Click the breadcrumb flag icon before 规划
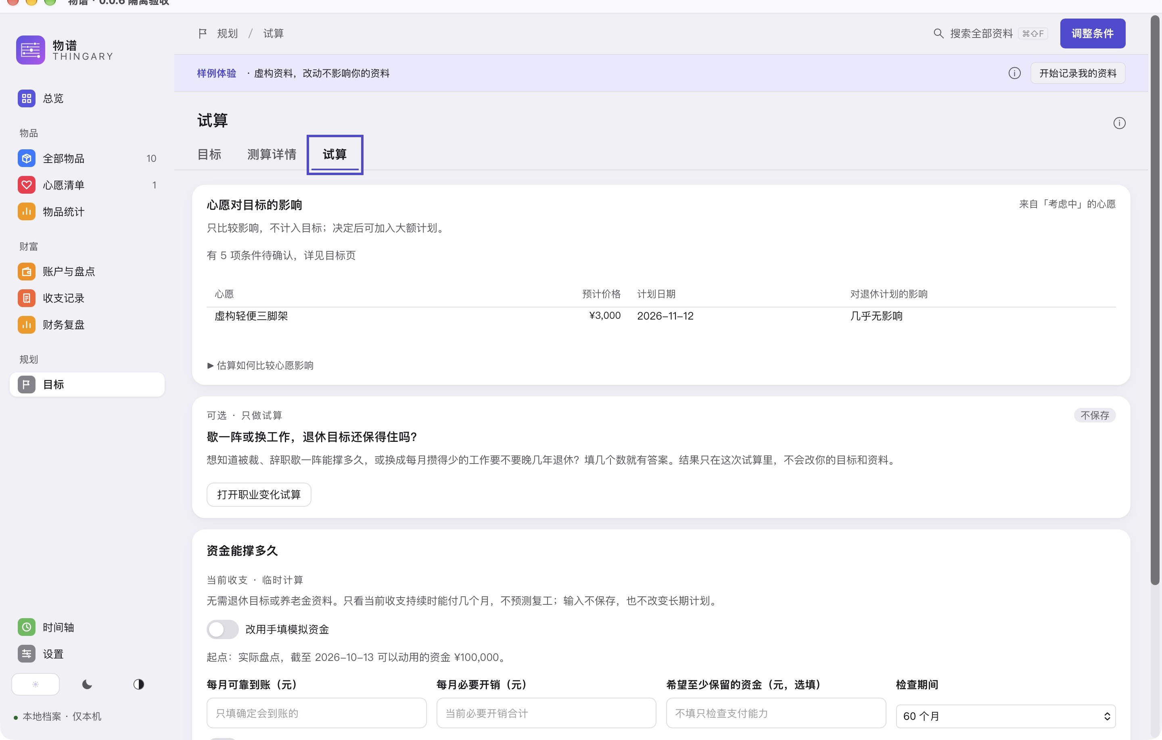 [203, 33]
